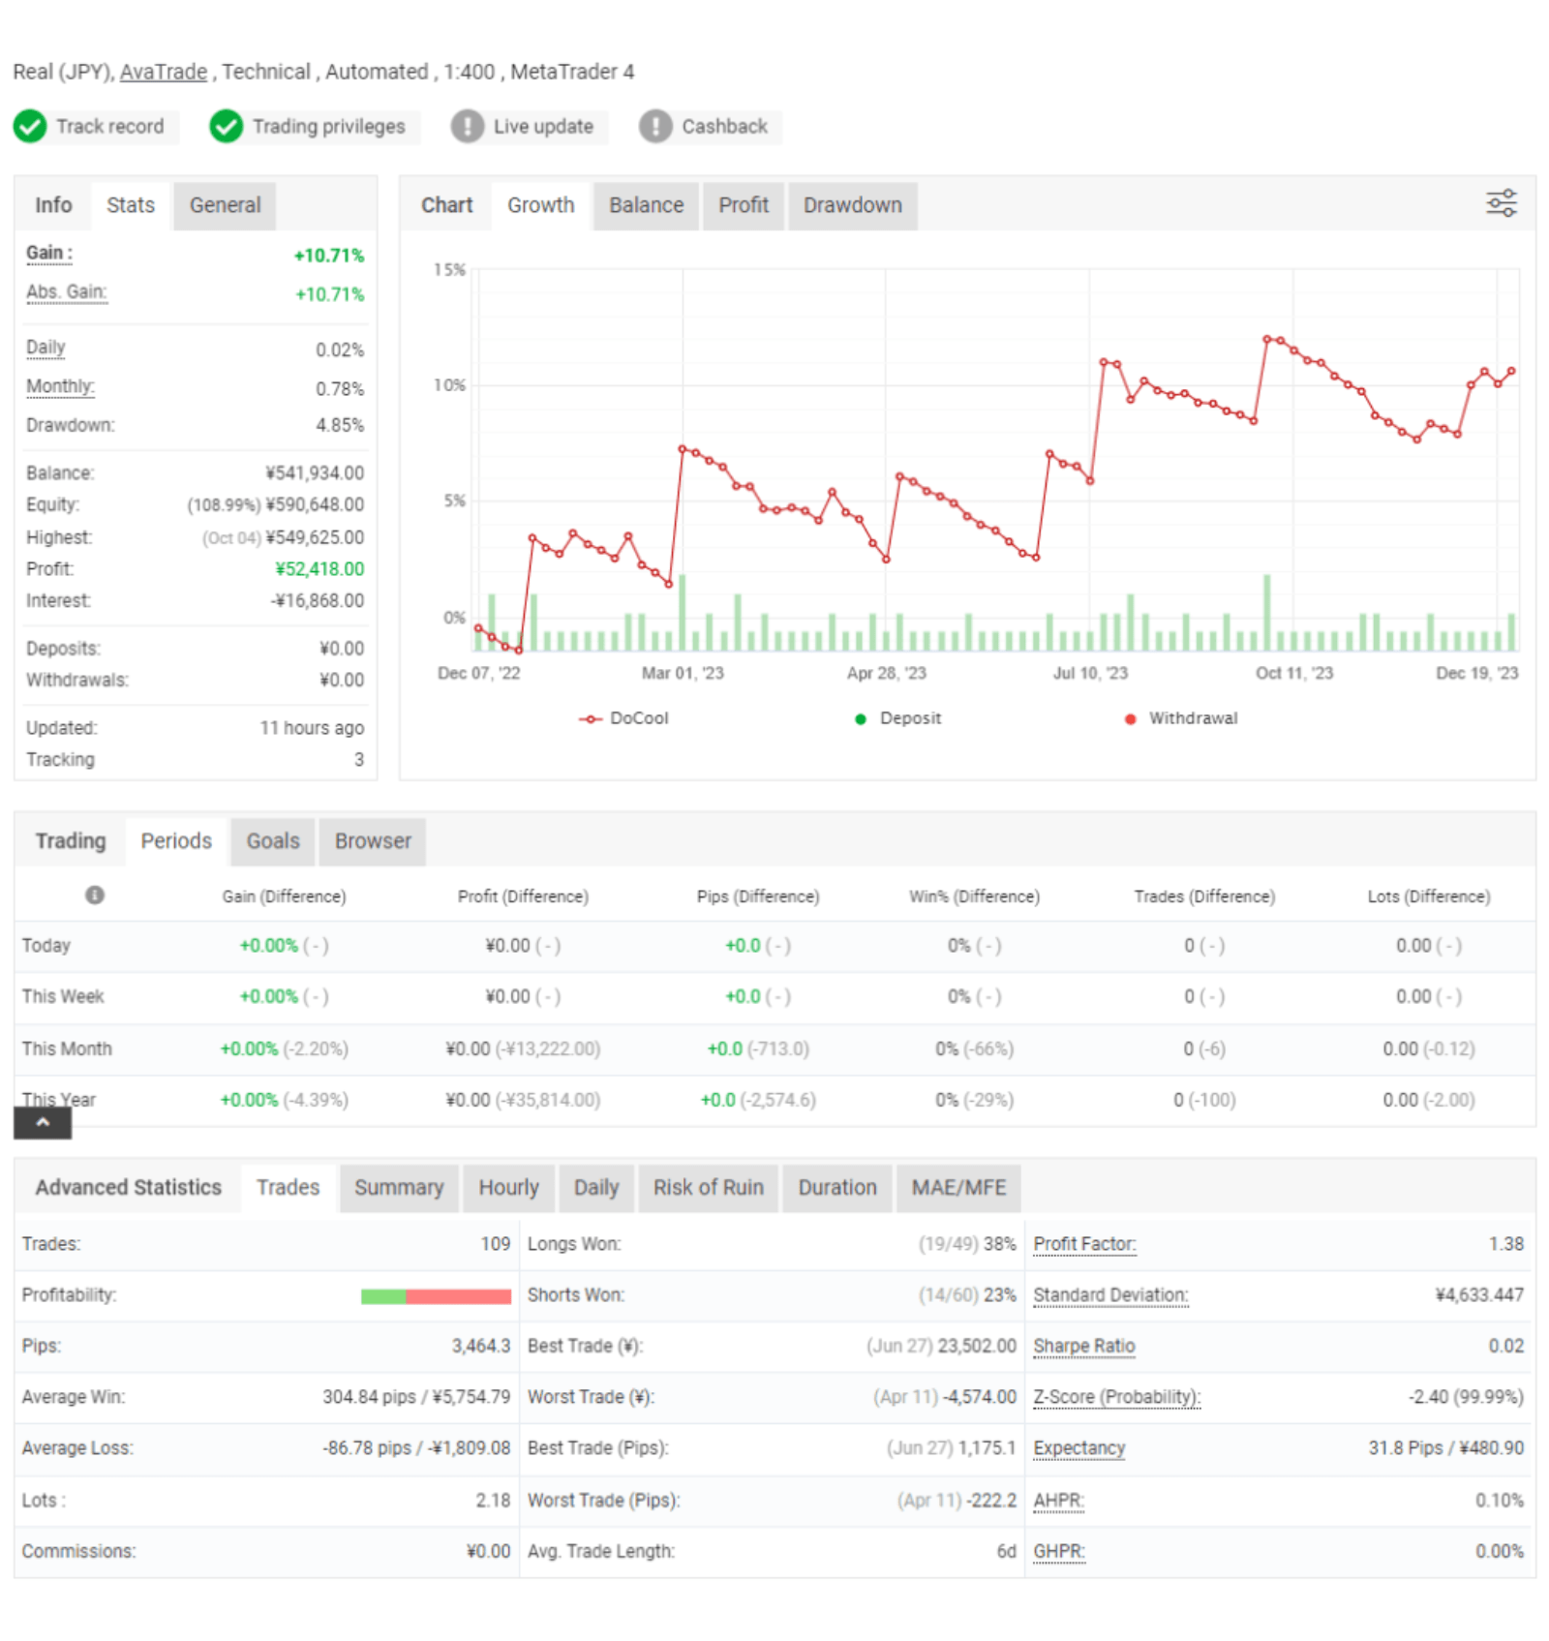Click the info icon in Periods table header

coord(95,895)
